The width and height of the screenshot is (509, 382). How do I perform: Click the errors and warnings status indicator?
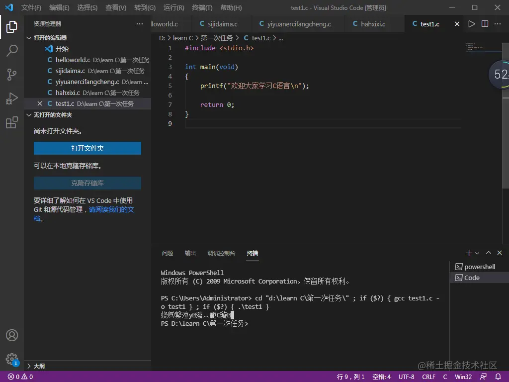20,377
